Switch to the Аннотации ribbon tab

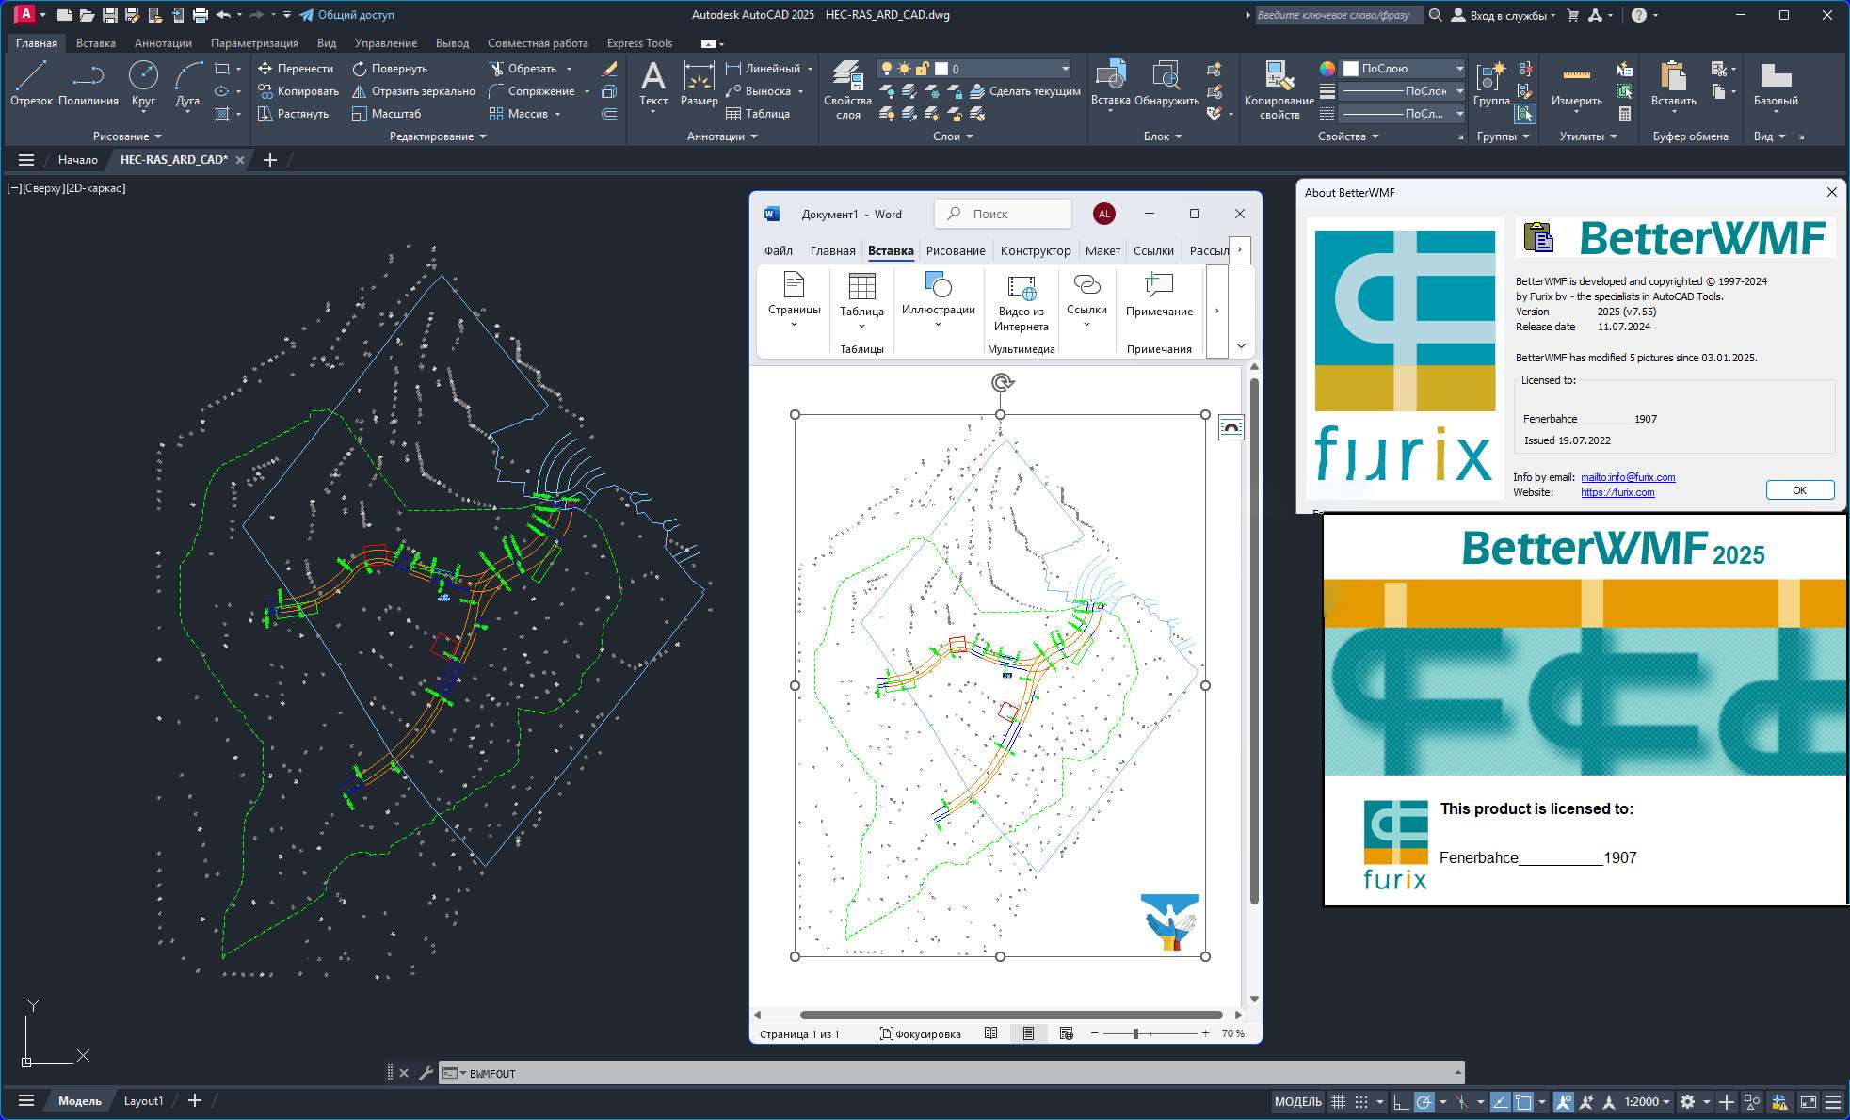[x=163, y=43]
